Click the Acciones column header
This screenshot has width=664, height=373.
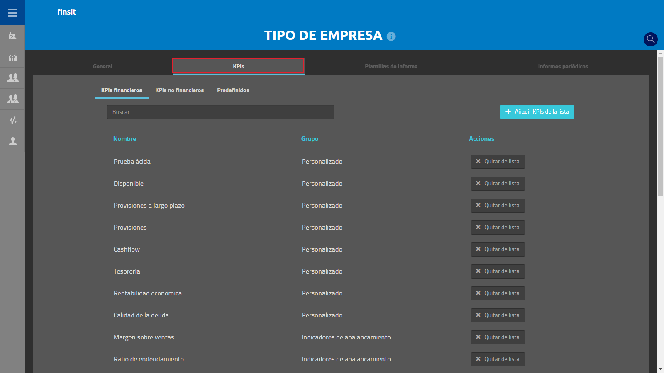click(481, 139)
